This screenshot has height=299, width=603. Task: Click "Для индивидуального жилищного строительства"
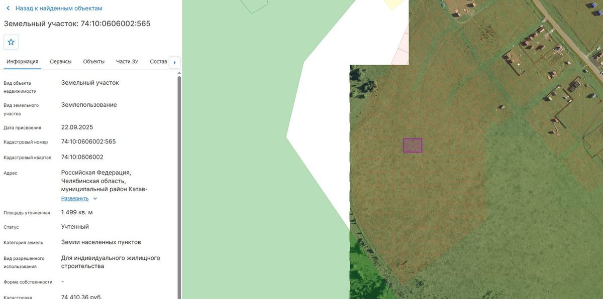[111, 262]
